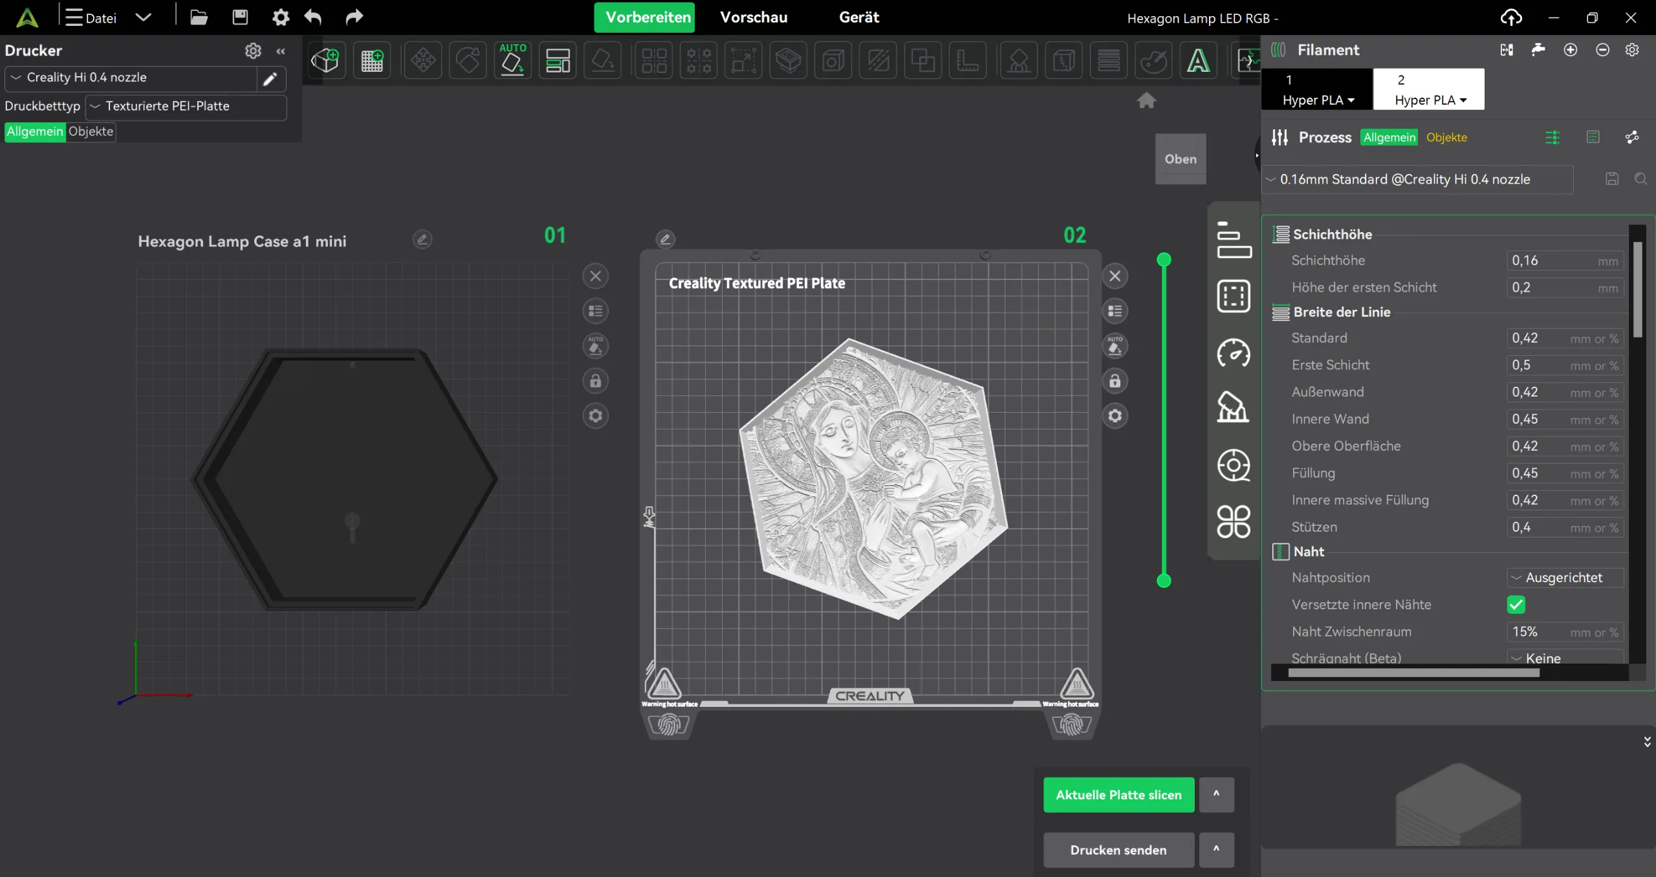Viewport: 1656px width, 877px height.
Task: Edit the printer preset with pencil button
Action: [270, 78]
